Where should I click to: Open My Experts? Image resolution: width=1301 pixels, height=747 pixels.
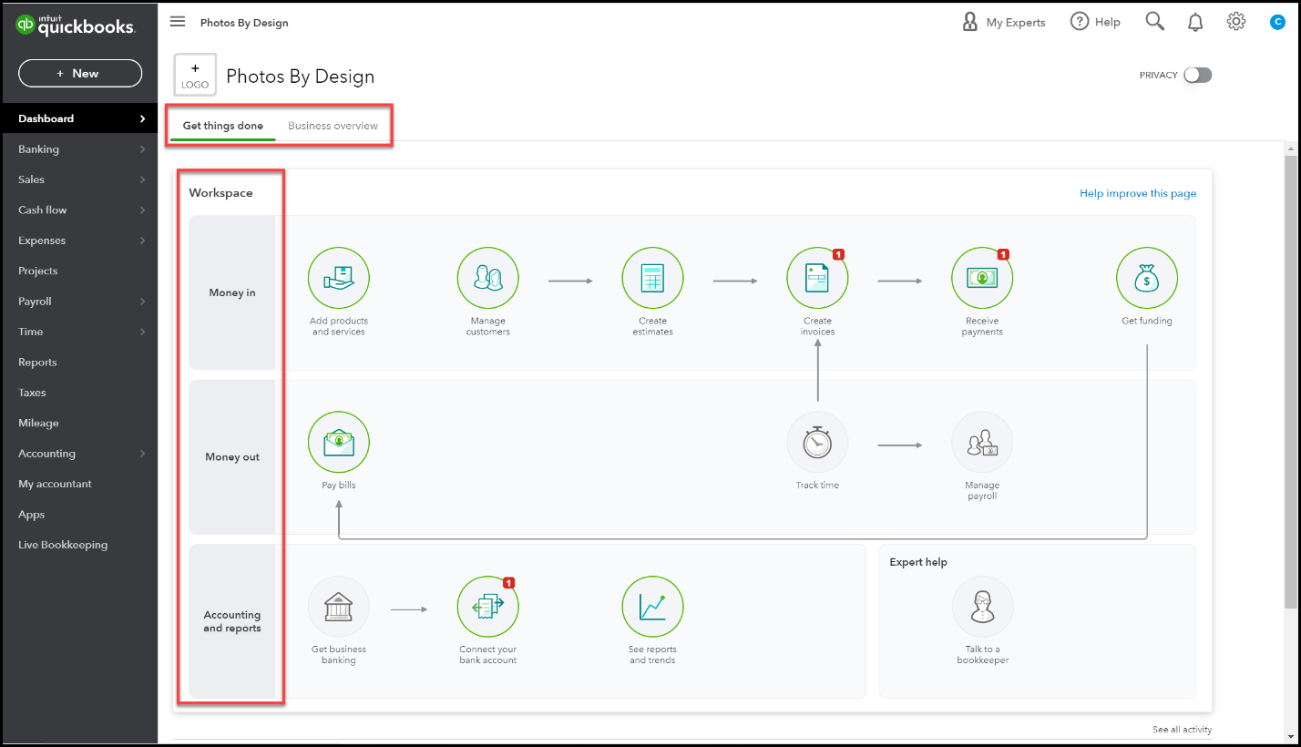[x=1003, y=22]
